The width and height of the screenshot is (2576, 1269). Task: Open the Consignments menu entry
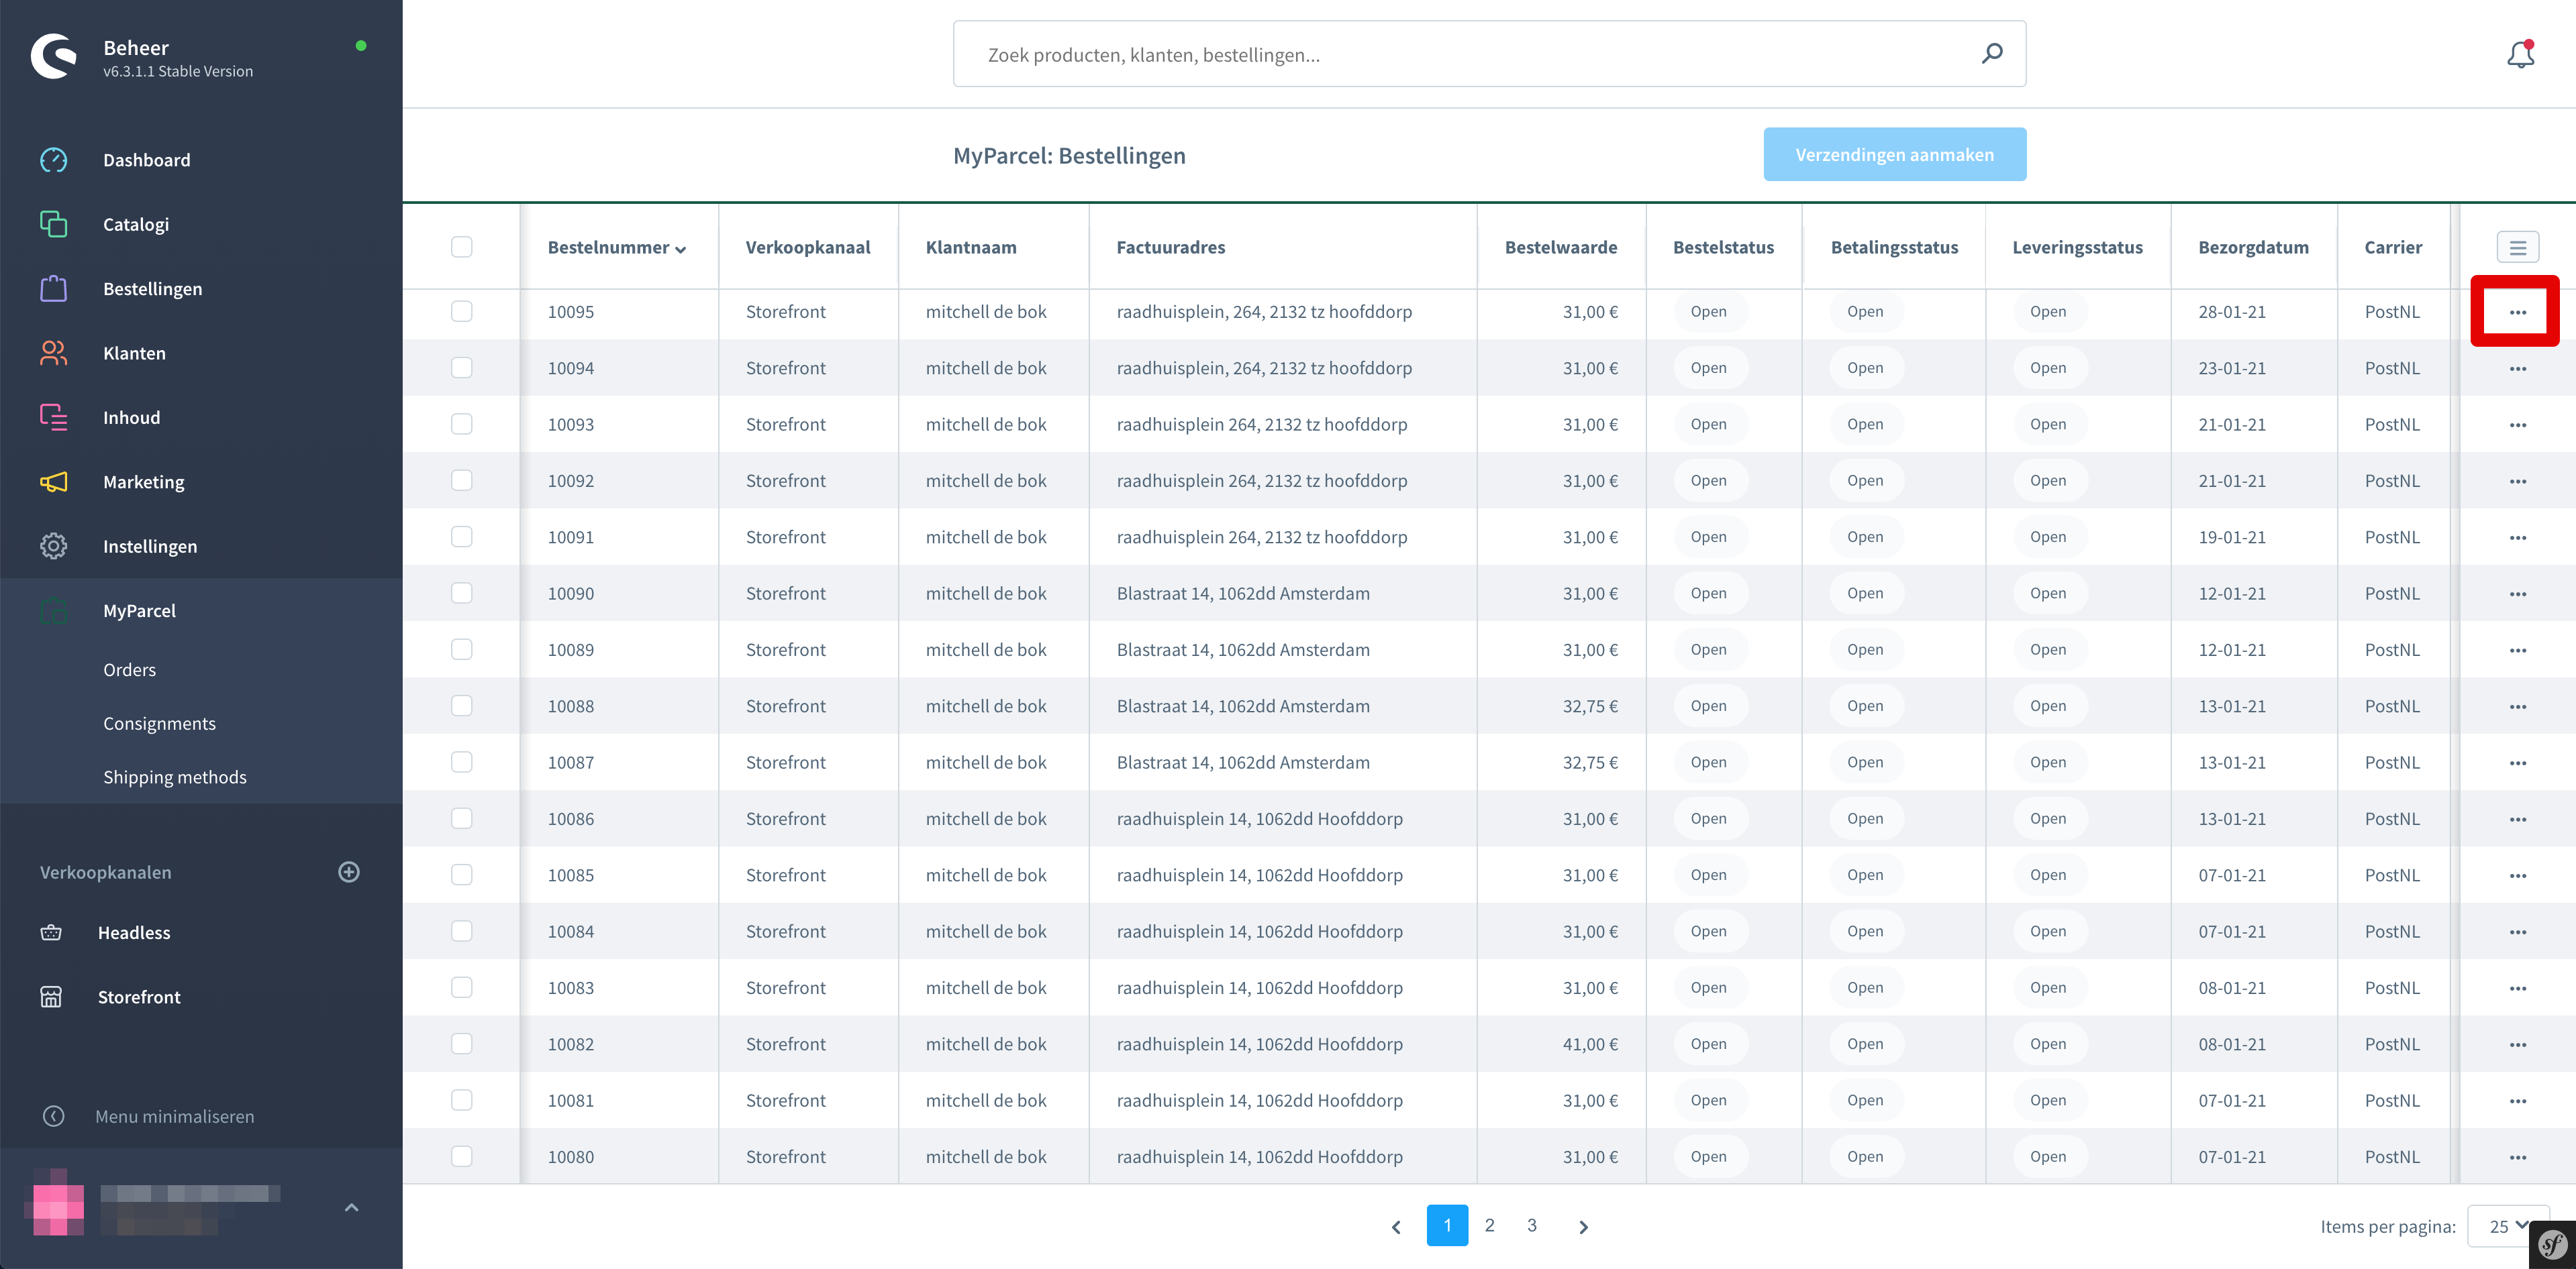[x=160, y=722]
